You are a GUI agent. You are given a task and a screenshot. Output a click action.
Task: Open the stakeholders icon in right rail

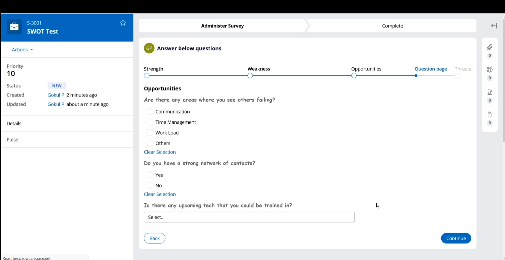tap(489, 92)
